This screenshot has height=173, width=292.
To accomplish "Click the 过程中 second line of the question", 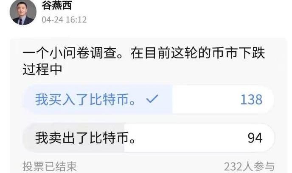I will click(42, 69).
